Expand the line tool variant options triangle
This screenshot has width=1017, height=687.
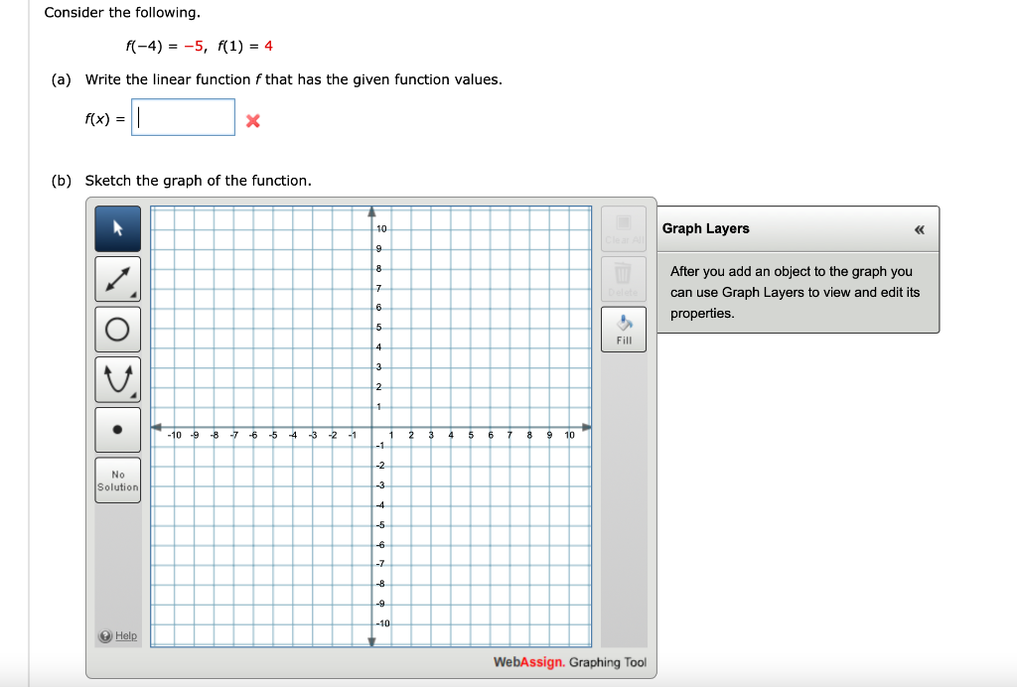[x=132, y=294]
